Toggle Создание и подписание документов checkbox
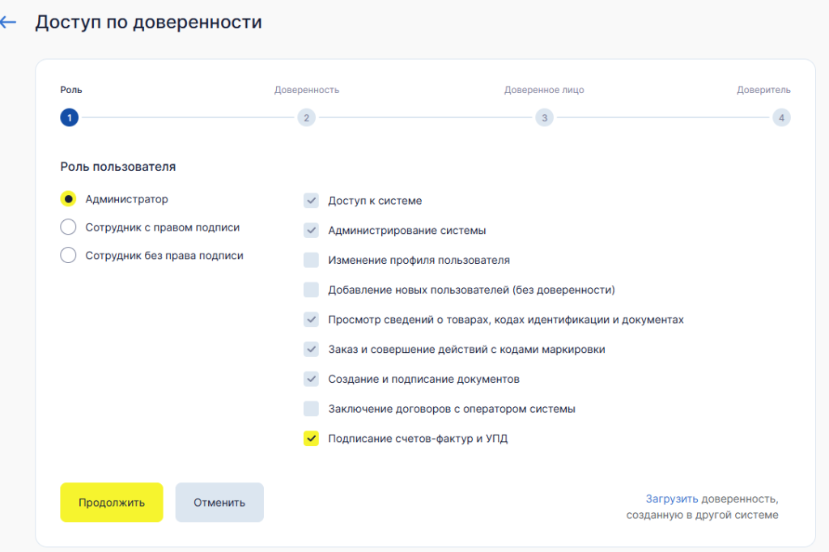Viewport: 829px width, 552px height. click(311, 379)
